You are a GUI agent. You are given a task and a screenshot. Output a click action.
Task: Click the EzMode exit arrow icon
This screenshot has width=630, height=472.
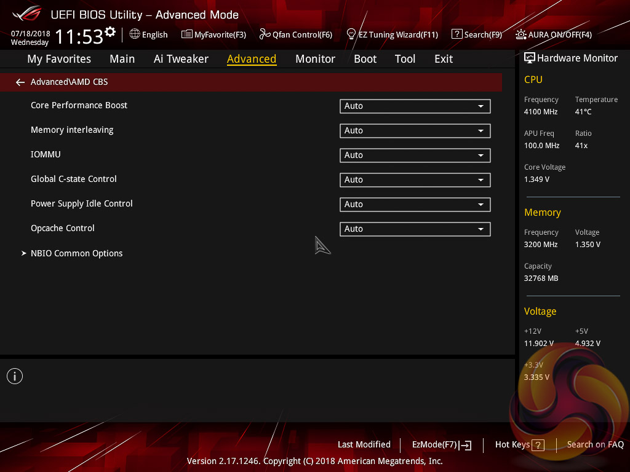click(x=465, y=445)
